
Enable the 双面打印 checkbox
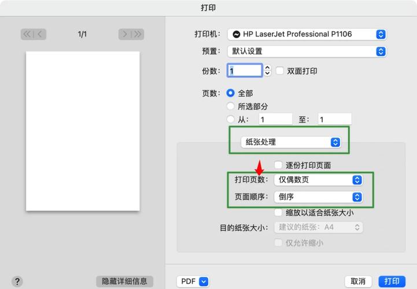click(280, 71)
